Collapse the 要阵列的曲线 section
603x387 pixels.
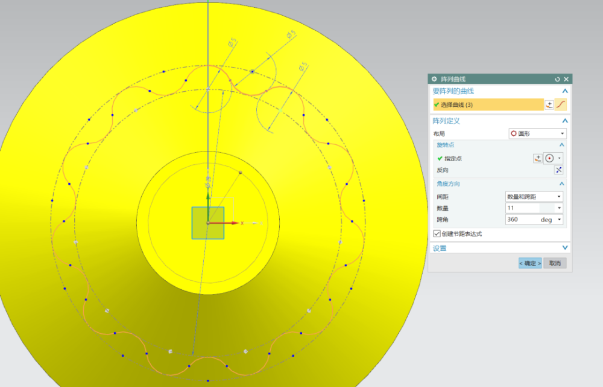click(564, 91)
